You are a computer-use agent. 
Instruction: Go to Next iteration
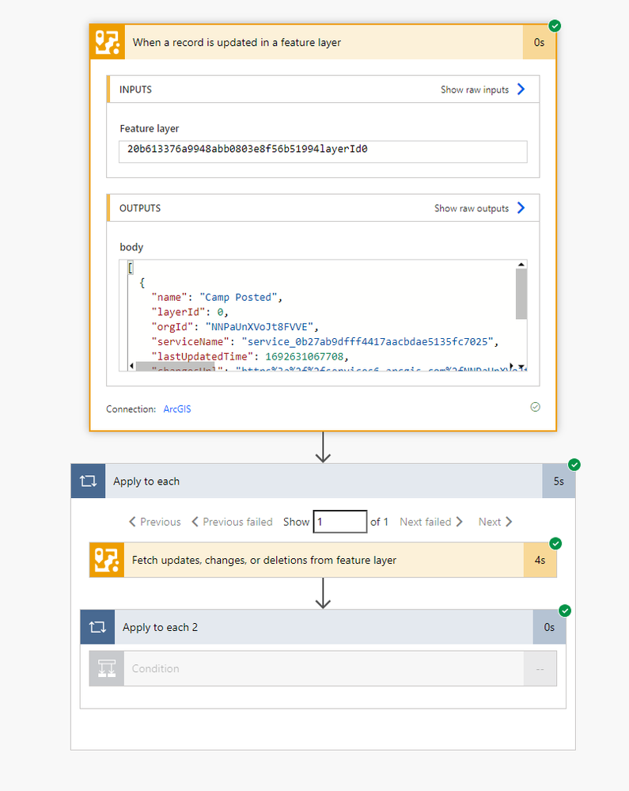(x=495, y=522)
